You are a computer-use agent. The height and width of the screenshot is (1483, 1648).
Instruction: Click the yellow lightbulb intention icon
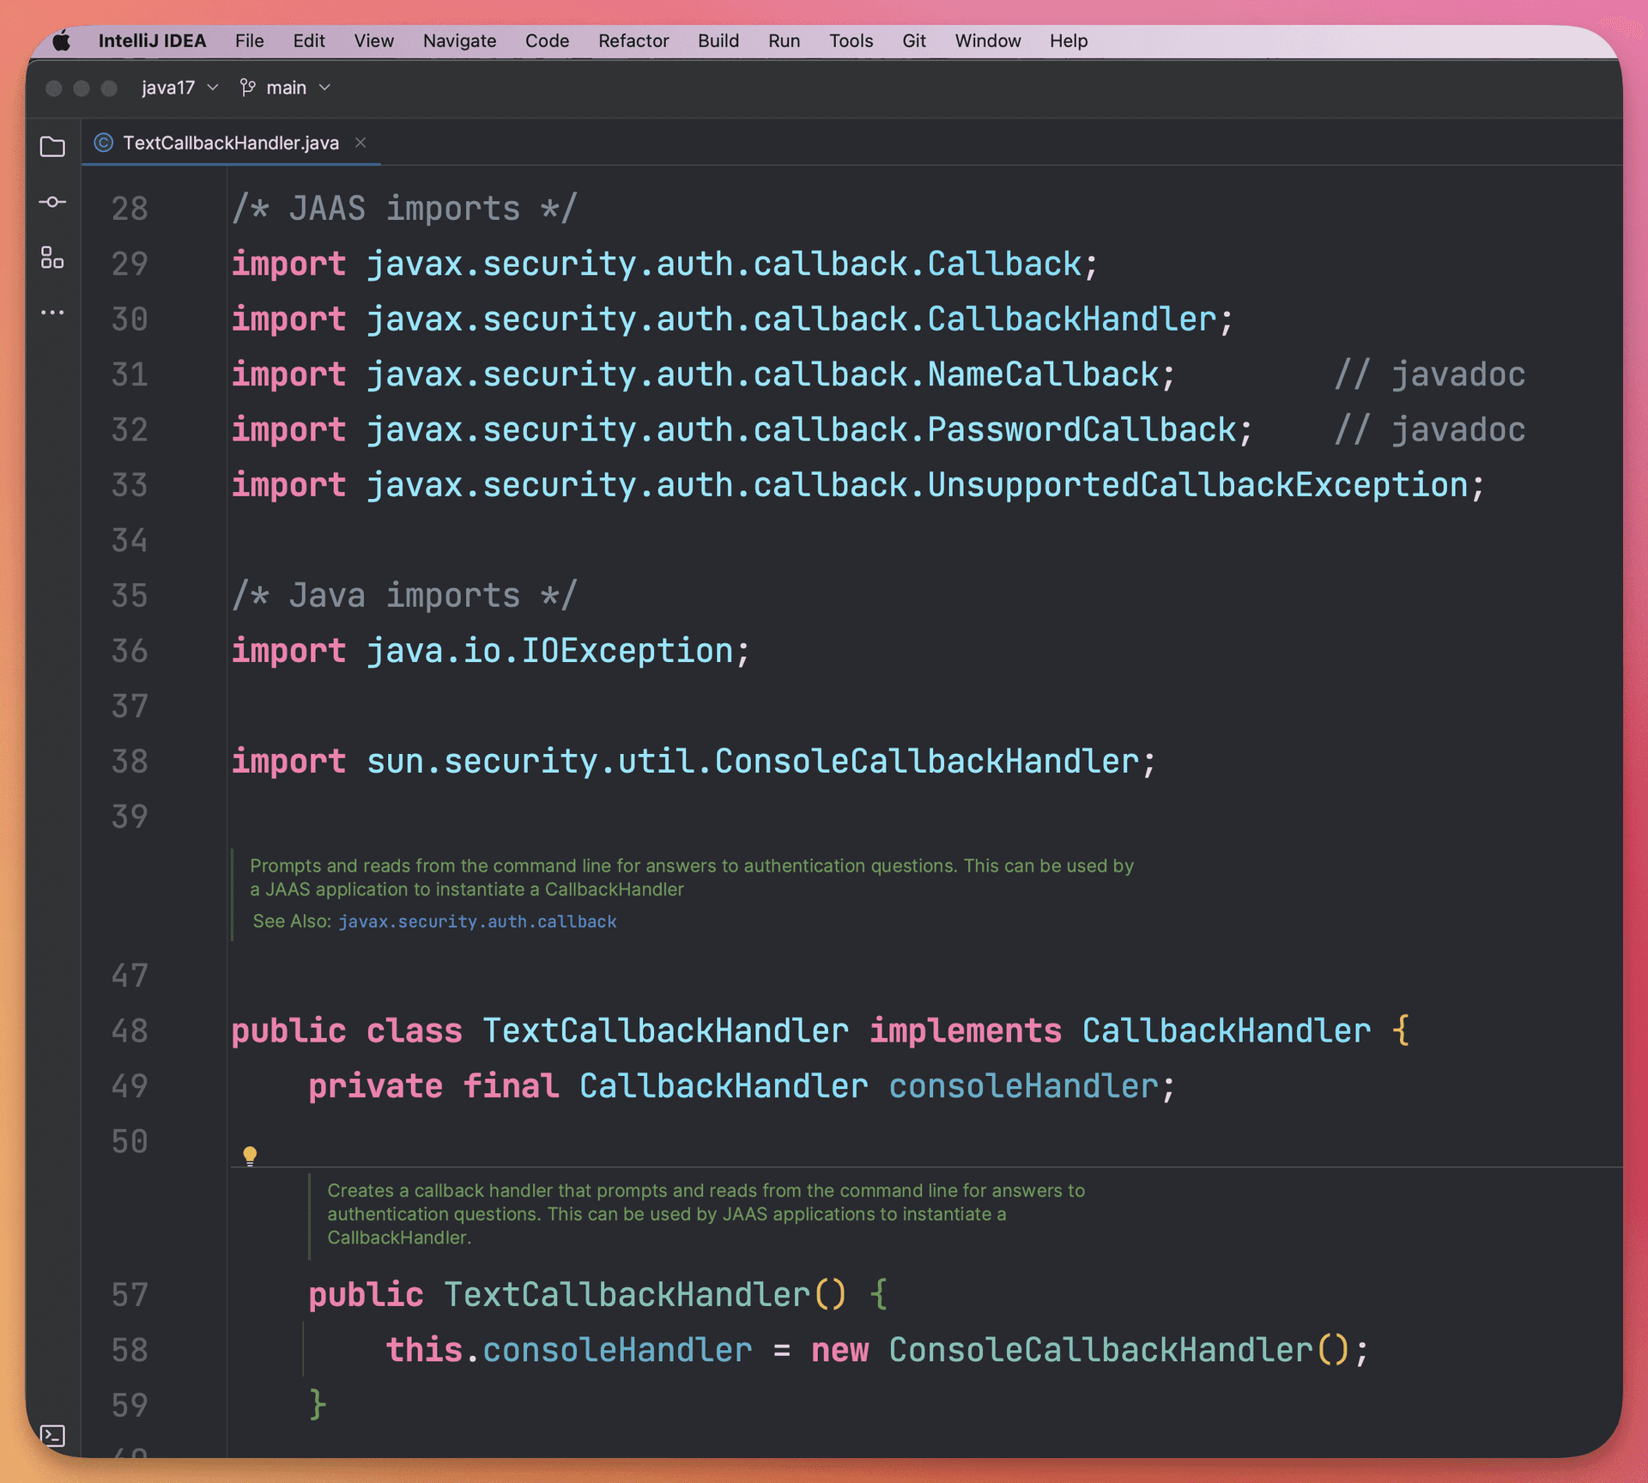pyautogui.click(x=250, y=1155)
